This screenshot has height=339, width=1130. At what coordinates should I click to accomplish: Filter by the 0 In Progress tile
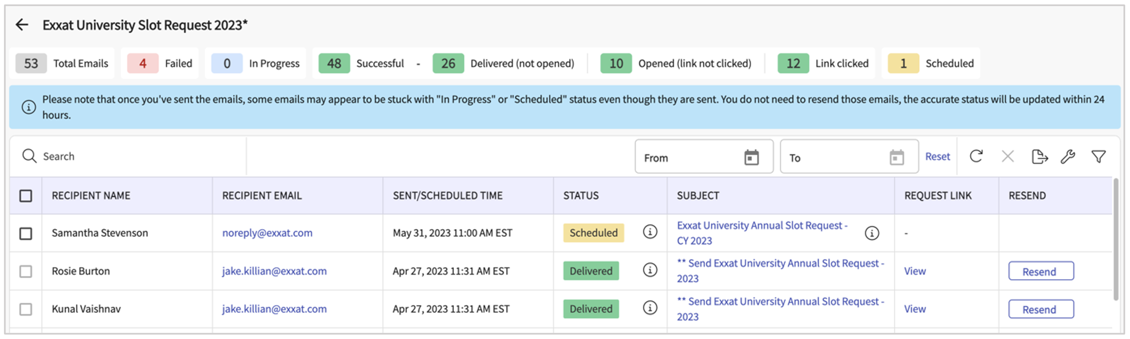[x=255, y=64]
